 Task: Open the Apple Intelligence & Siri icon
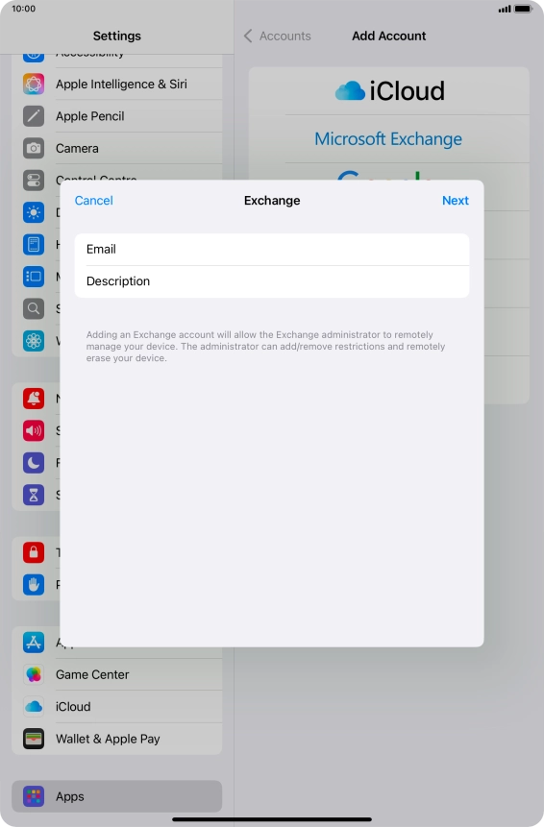click(34, 84)
